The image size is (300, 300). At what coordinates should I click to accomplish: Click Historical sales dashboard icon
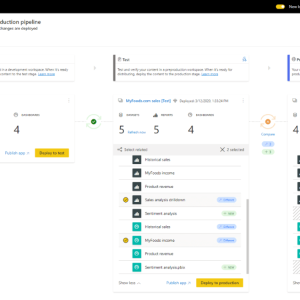tap(137, 227)
